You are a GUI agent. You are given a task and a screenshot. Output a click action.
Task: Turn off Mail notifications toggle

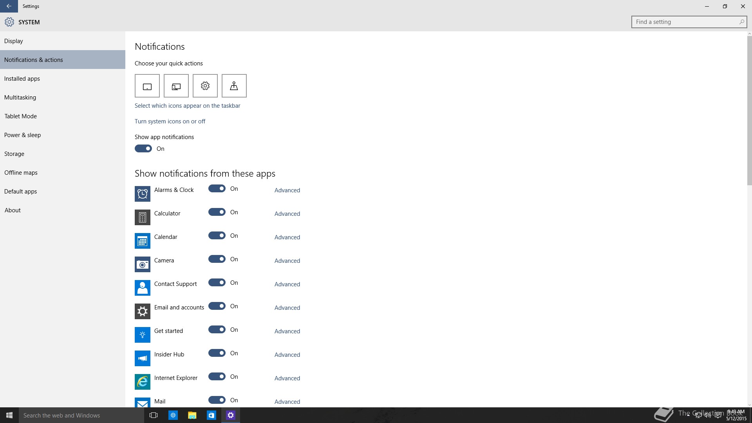click(217, 400)
